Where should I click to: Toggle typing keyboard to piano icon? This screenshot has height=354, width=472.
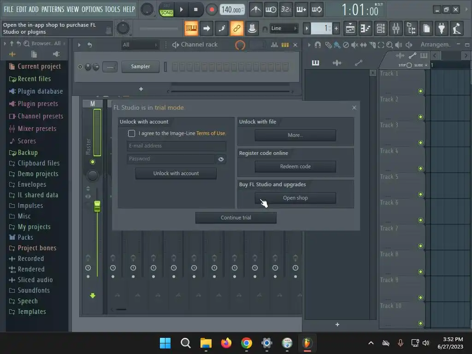(x=191, y=28)
